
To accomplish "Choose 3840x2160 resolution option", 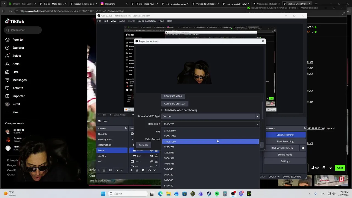I will pos(210,131).
